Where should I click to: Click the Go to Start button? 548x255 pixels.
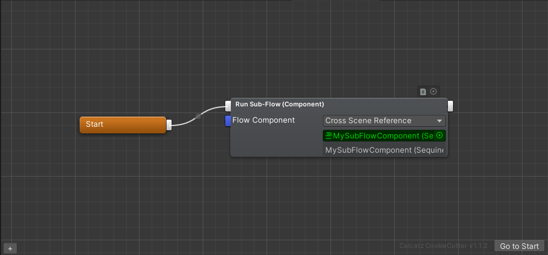(519, 246)
